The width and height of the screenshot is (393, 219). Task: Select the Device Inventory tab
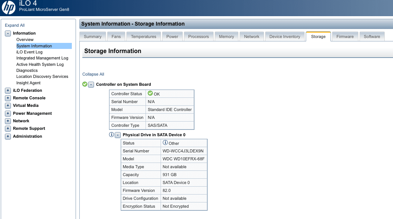click(x=285, y=36)
